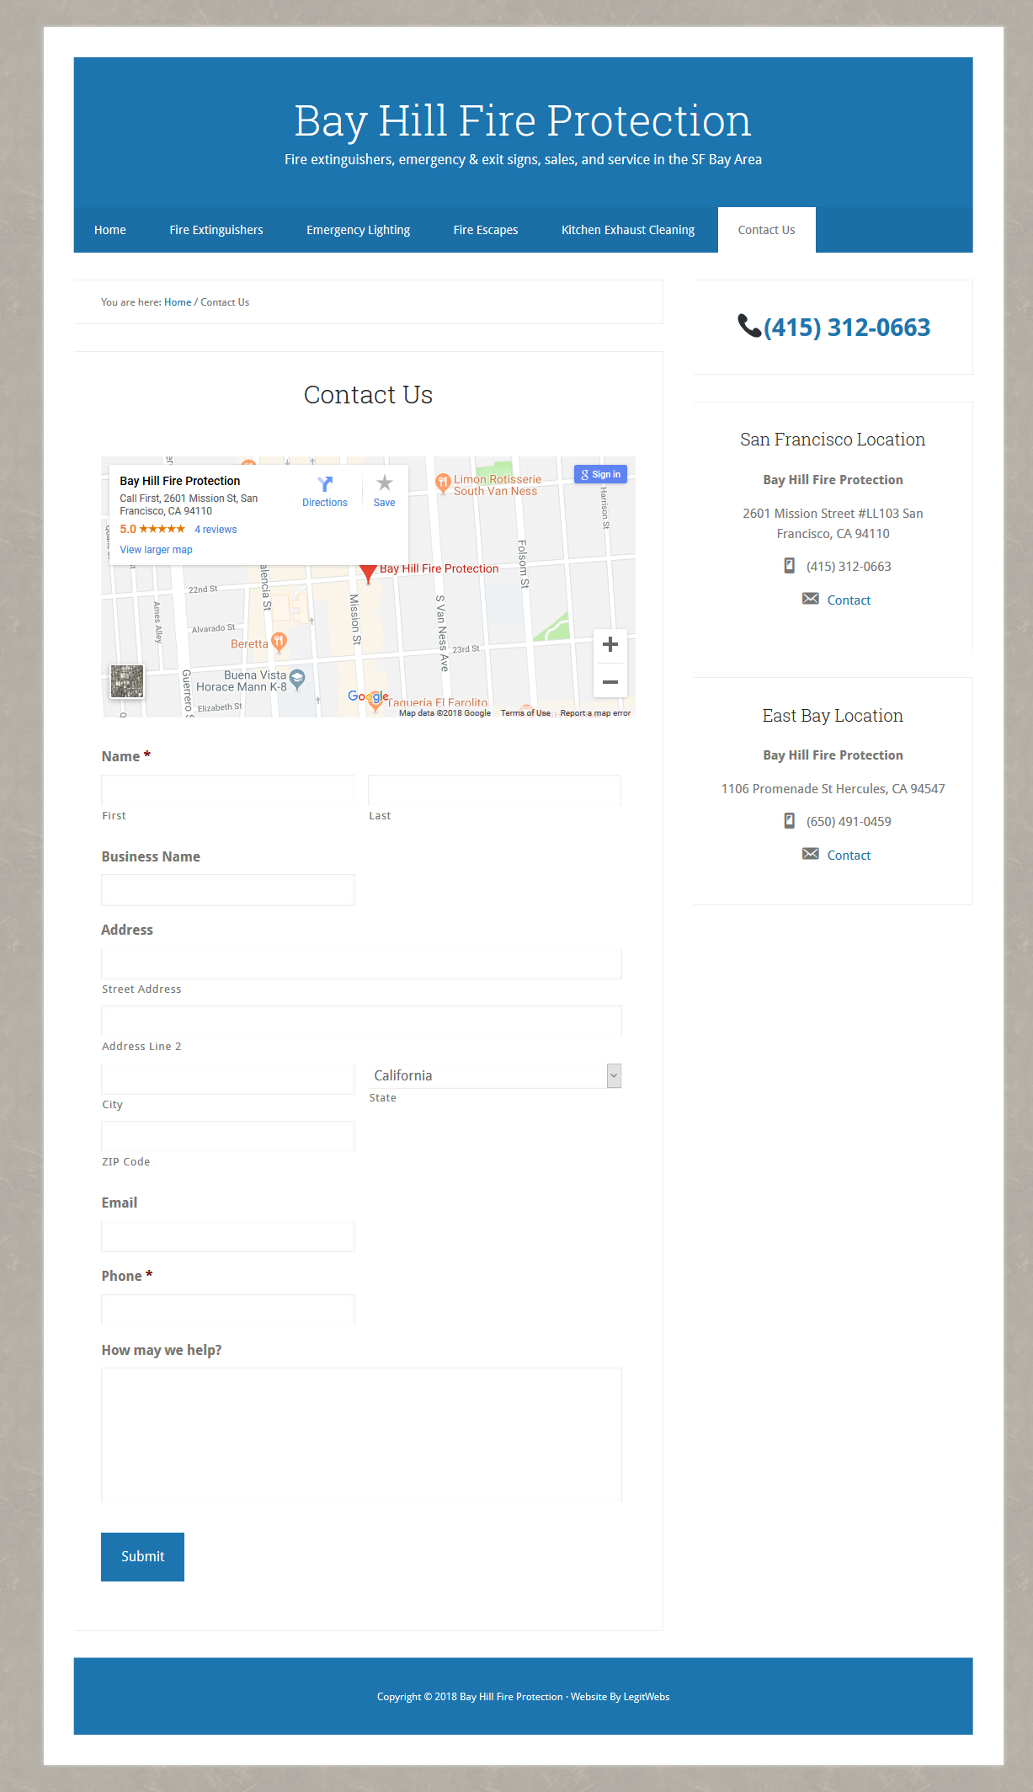Open the footer Bay Hill Fire Protection link

click(511, 1697)
